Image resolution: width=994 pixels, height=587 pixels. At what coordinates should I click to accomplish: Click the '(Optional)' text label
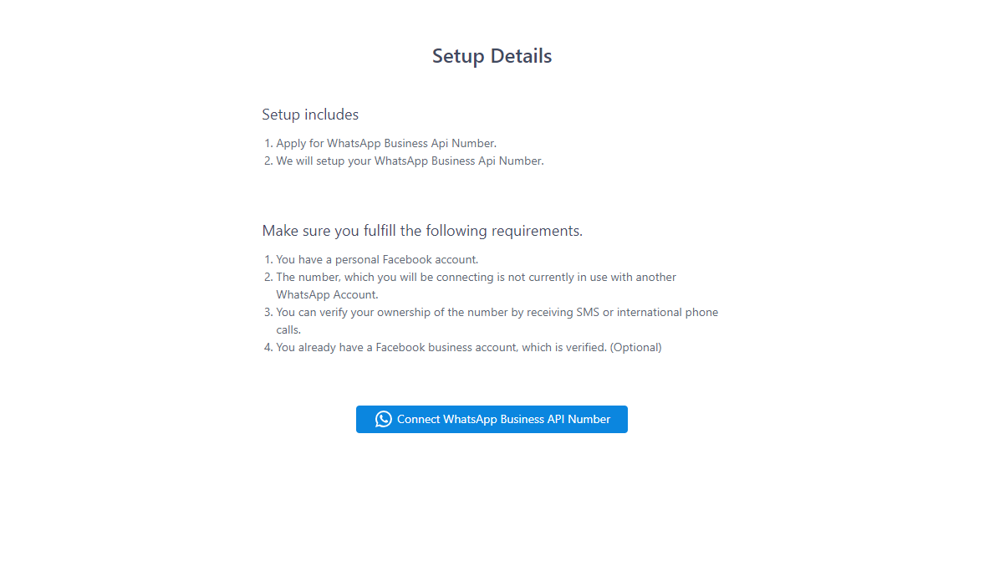635,347
